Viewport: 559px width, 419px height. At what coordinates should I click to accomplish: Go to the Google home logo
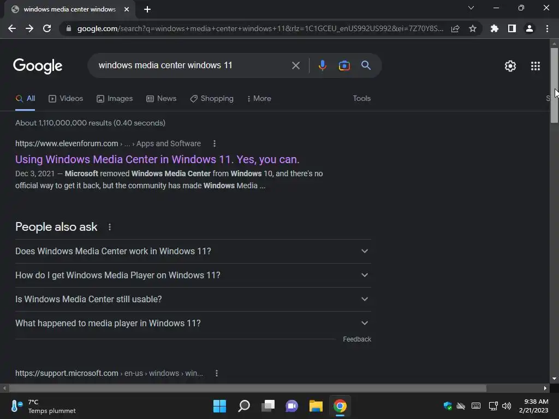[x=38, y=66]
